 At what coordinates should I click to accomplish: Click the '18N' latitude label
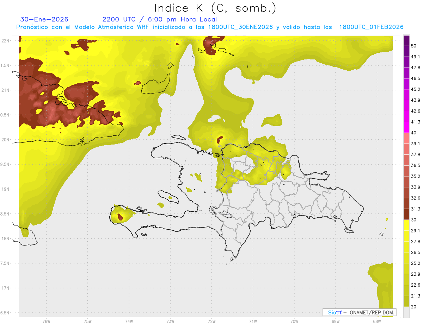click(x=5, y=239)
